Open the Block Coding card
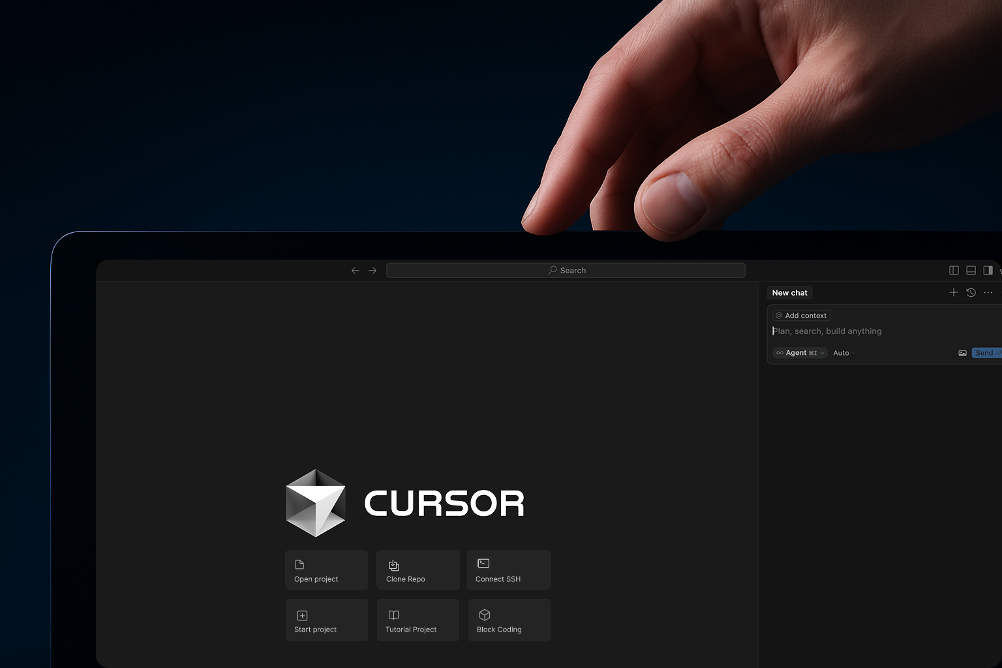The width and height of the screenshot is (1002, 668). coord(509,620)
